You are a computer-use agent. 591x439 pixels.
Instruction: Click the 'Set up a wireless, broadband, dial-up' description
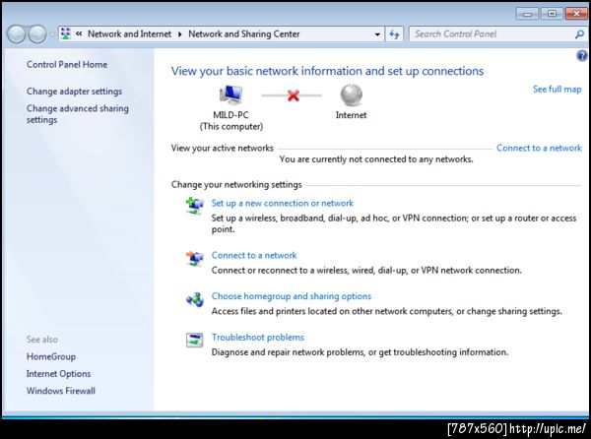tap(394, 223)
